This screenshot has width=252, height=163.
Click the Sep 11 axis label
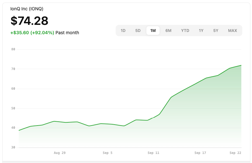coord(153,153)
